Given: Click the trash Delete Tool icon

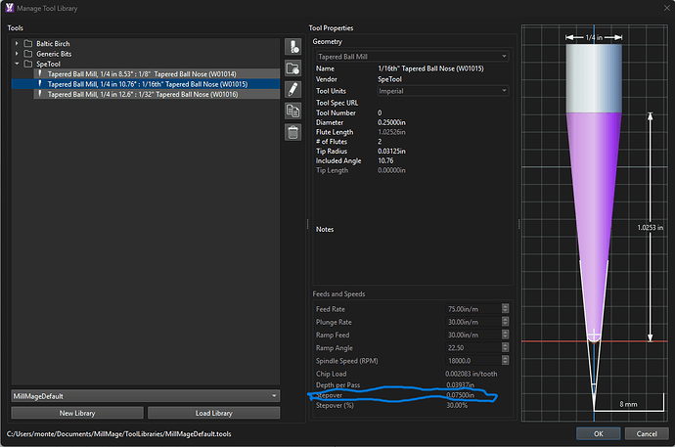Looking at the screenshot, I should (293, 132).
